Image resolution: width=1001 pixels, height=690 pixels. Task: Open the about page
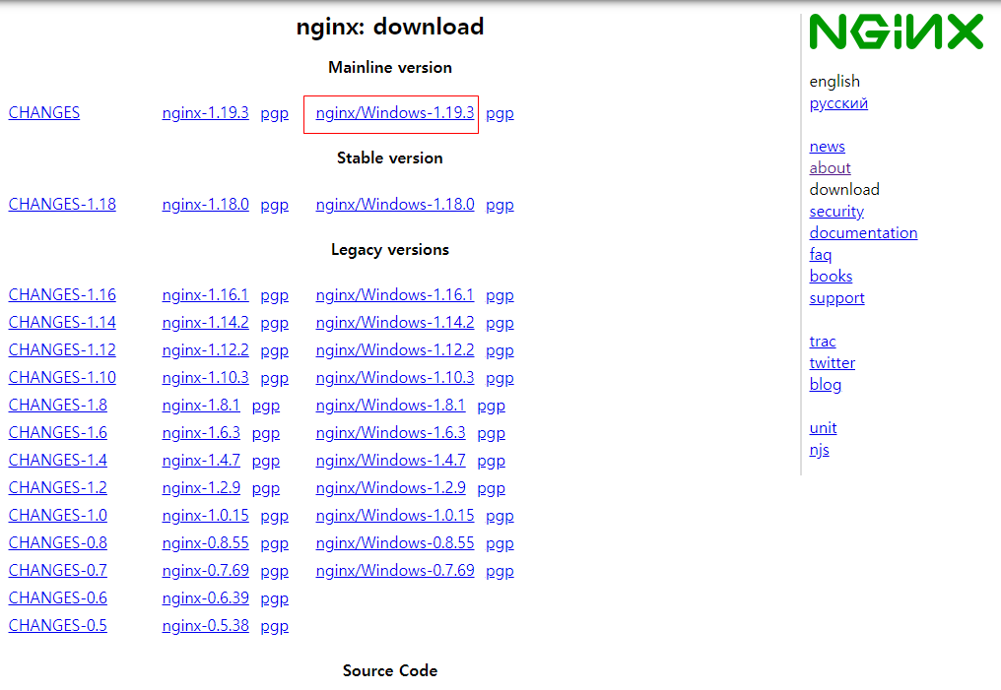pyautogui.click(x=830, y=167)
